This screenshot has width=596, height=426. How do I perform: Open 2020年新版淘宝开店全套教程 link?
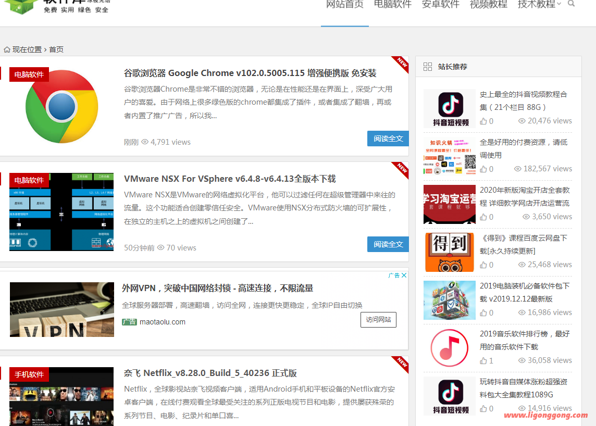(525, 196)
